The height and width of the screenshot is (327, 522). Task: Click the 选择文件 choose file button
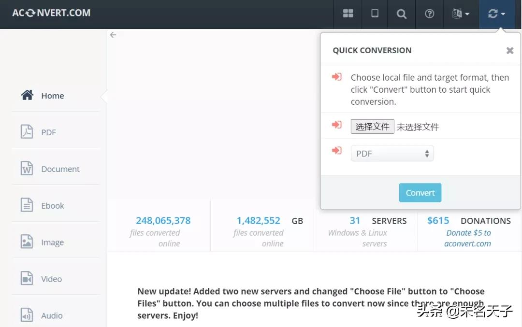click(372, 127)
